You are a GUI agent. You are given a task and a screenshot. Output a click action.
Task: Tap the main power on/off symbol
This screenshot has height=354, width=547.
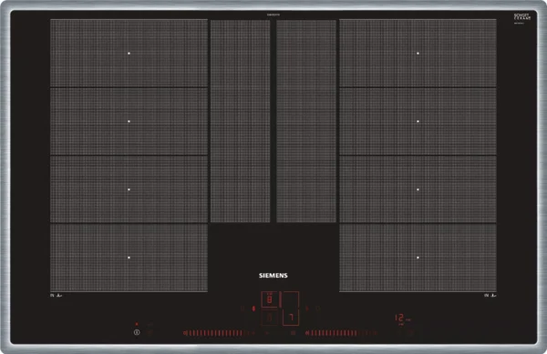click(x=137, y=332)
